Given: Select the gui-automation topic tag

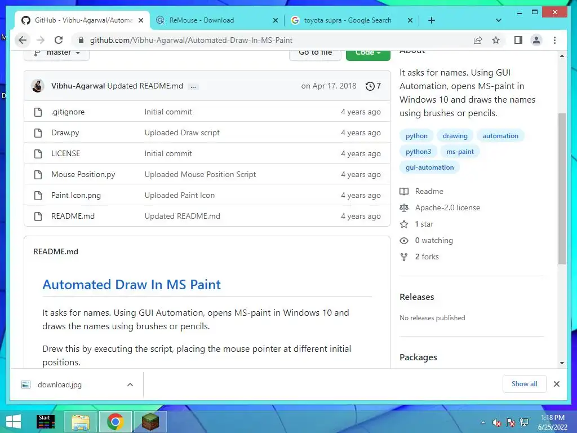Looking at the screenshot, I should tap(429, 167).
